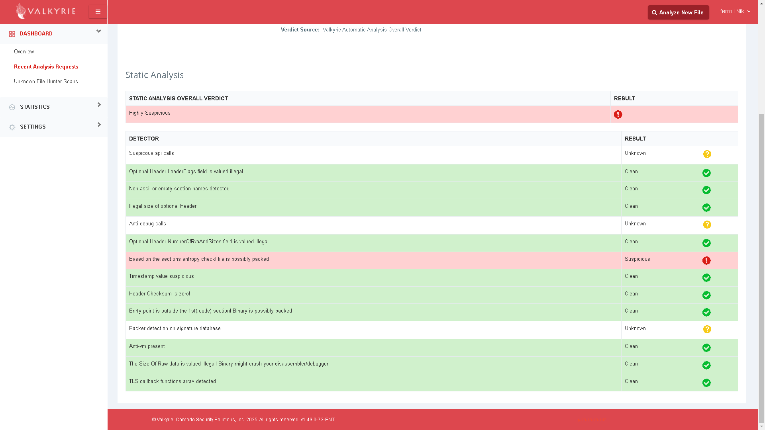Click the Valkyrie logo
The image size is (765, 430).
click(x=45, y=11)
